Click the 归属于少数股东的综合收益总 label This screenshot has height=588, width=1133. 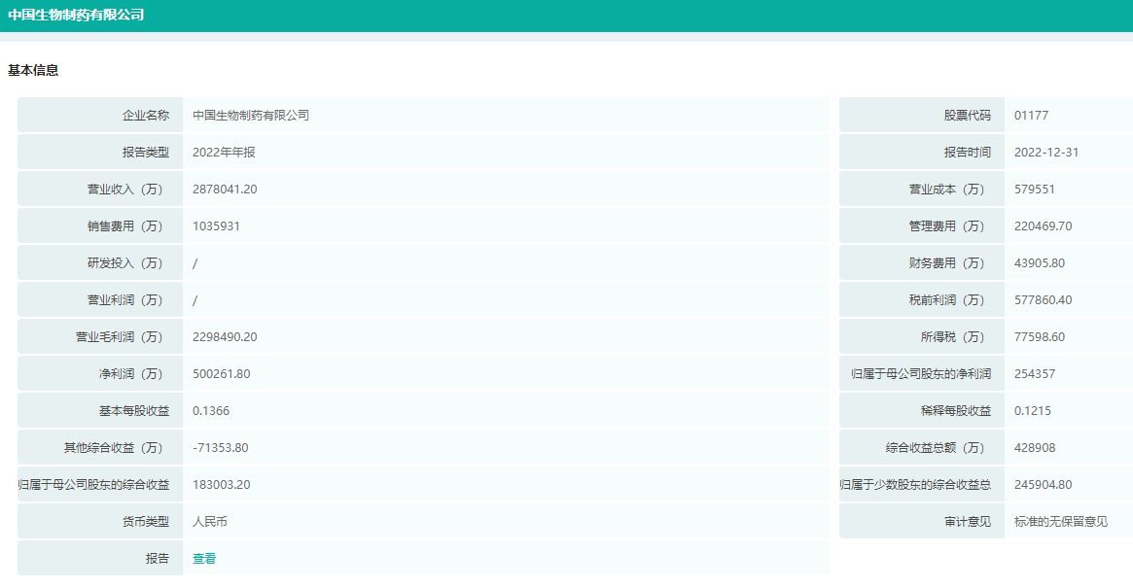click(x=915, y=484)
